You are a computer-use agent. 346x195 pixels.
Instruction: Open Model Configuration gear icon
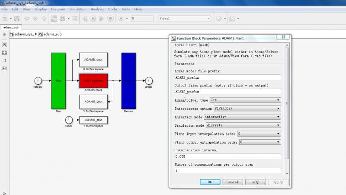[63, 19]
